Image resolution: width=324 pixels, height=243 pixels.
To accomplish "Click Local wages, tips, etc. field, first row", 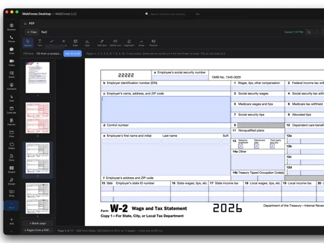I will pos(262,189).
